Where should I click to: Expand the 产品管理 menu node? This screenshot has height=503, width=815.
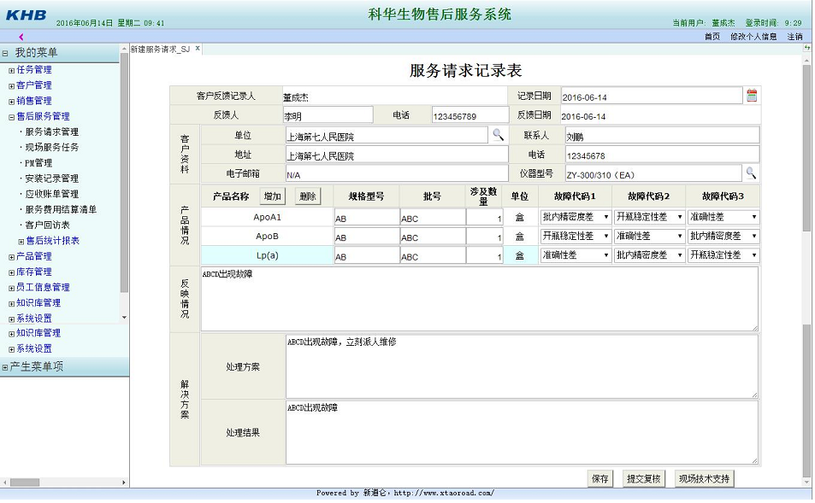[11, 257]
